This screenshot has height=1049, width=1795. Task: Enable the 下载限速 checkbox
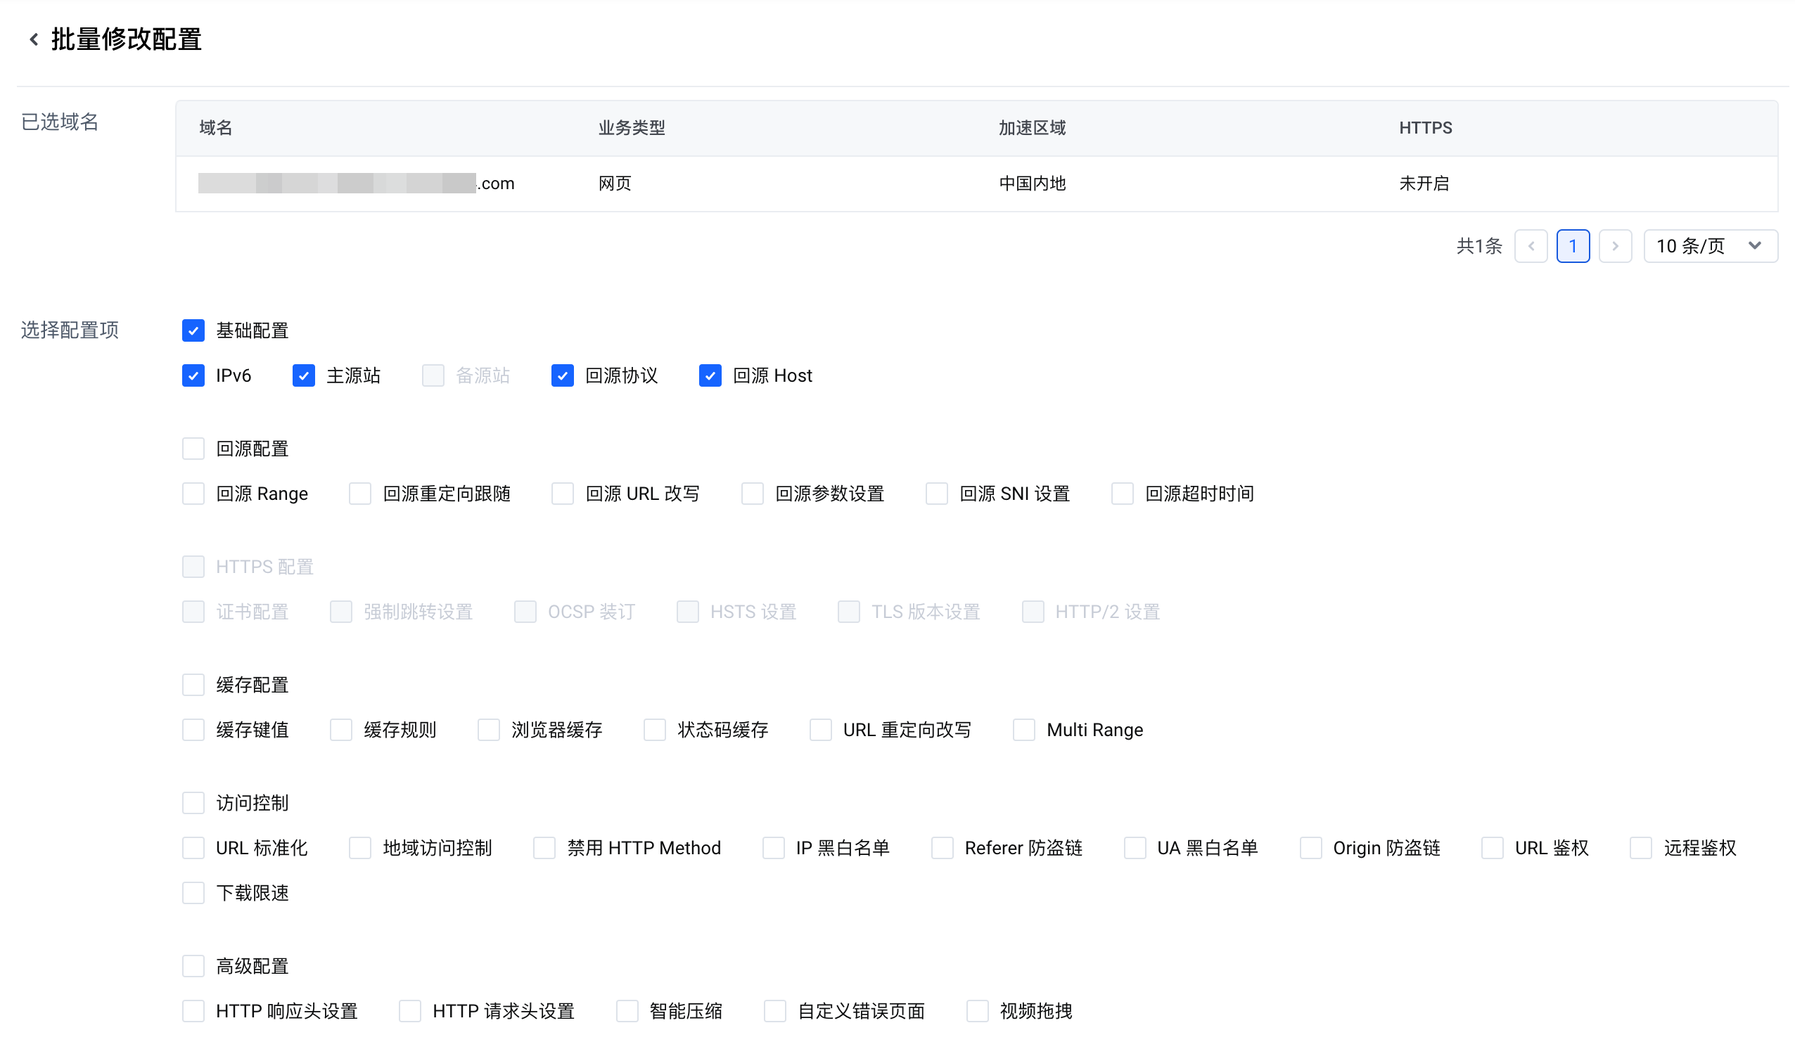click(x=193, y=893)
